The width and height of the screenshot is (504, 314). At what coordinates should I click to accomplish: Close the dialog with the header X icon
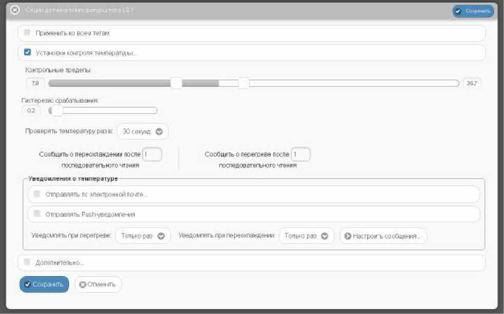(x=15, y=10)
